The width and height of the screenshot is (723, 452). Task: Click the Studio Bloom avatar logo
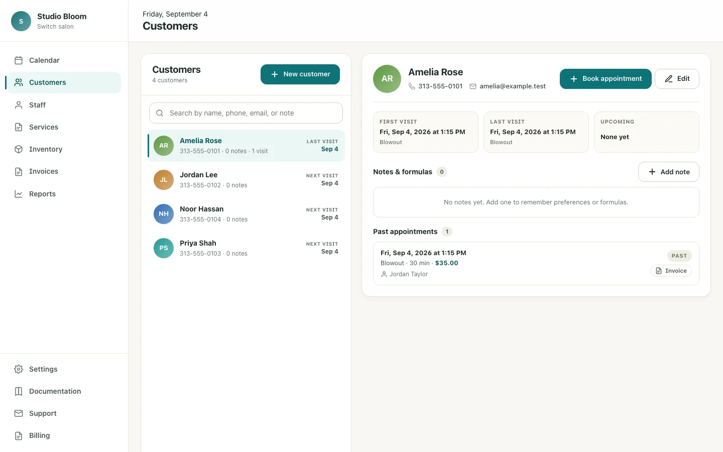tap(21, 21)
